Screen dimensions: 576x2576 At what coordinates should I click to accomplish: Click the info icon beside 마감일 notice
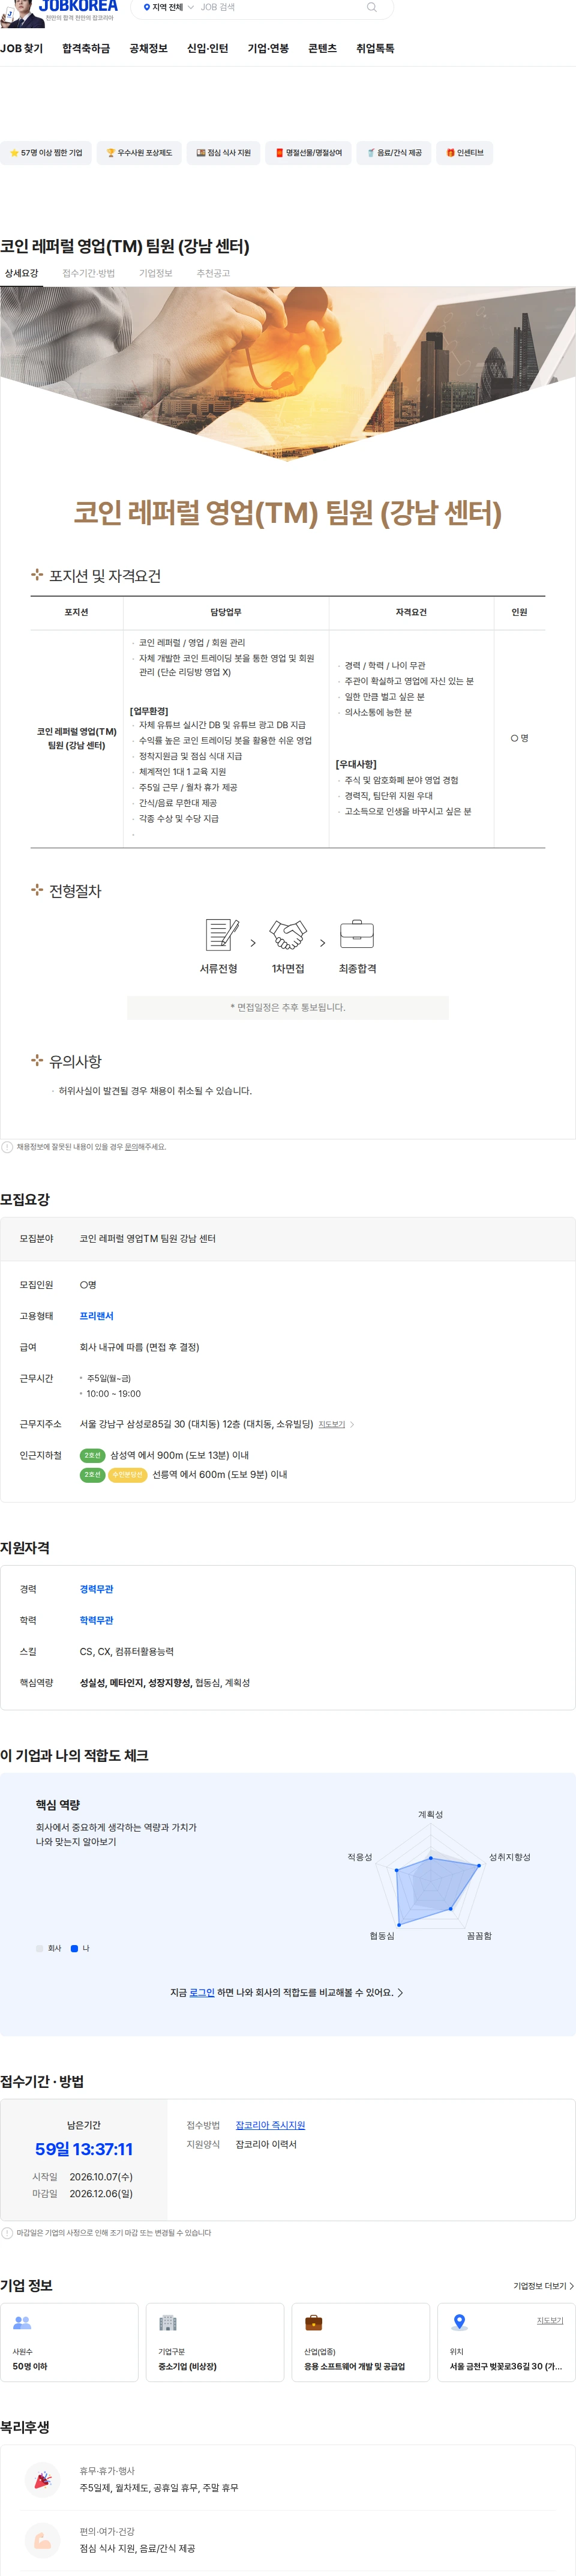7,2232
